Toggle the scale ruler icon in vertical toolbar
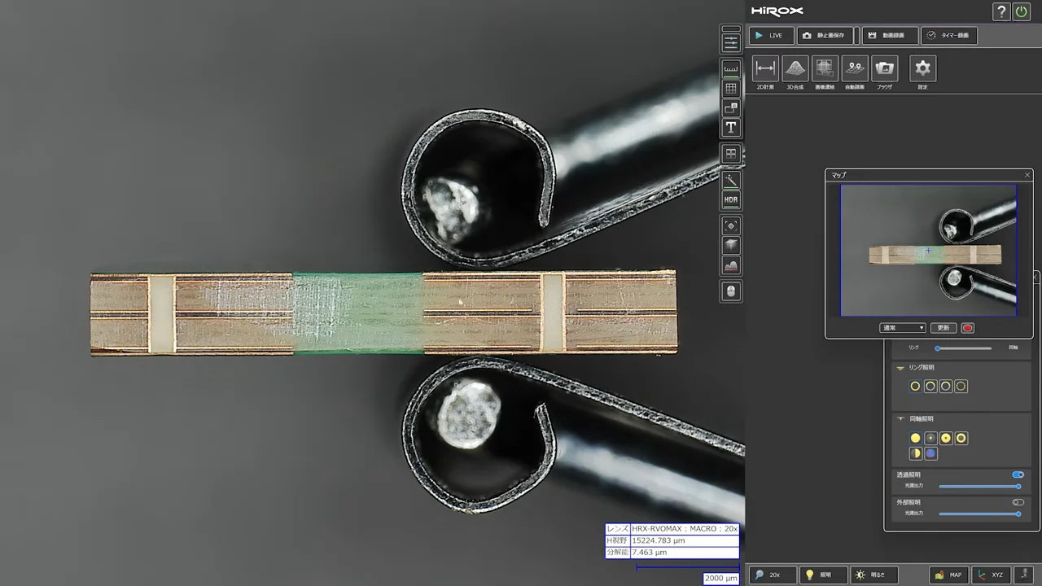Image resolution: width=1042 pixels, height=586 pixels. coord(731,68)
